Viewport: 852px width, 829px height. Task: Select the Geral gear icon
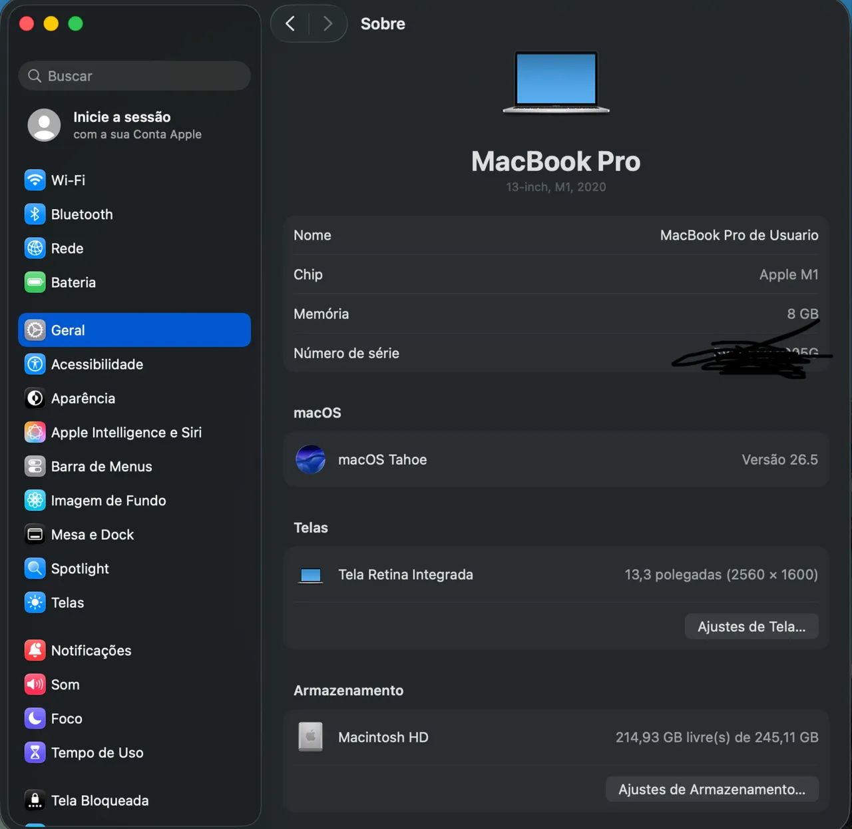coord(35,330)
